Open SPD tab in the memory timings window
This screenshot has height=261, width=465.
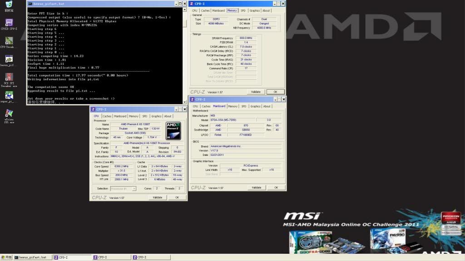[x=243, y=10]
